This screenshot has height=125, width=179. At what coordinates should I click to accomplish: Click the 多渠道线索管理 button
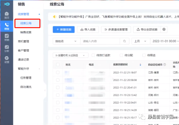point(116,29)
